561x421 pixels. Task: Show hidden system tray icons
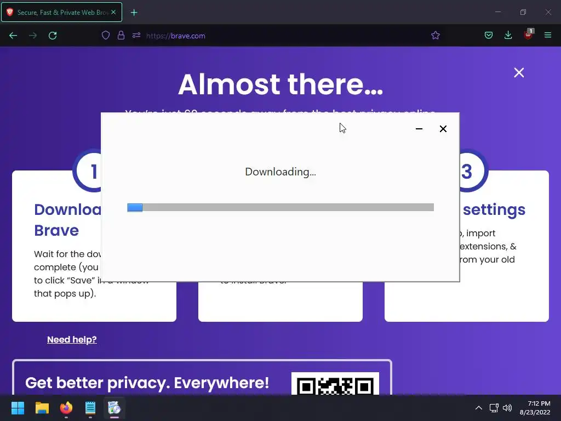coord(479,408)
